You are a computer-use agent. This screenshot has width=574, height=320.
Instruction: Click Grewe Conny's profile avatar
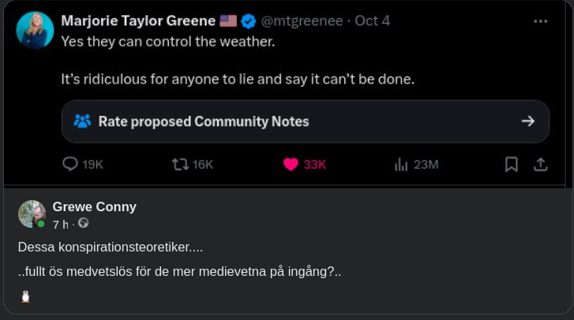point(32,214)
